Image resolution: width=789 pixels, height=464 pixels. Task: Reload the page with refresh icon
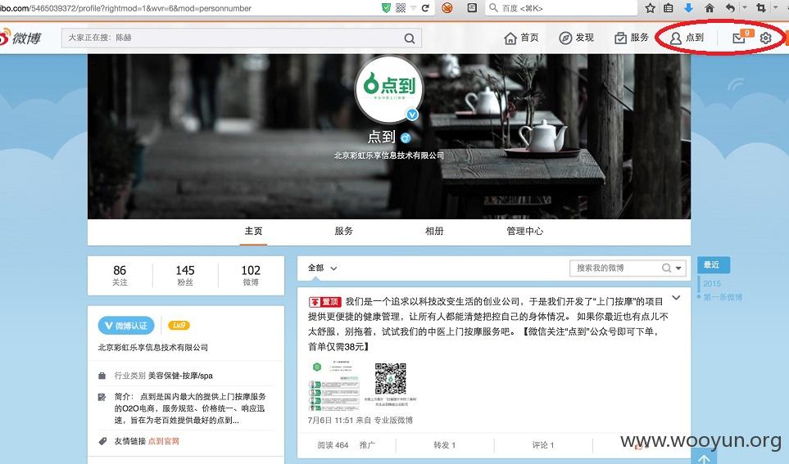click(x=425, y=7)
